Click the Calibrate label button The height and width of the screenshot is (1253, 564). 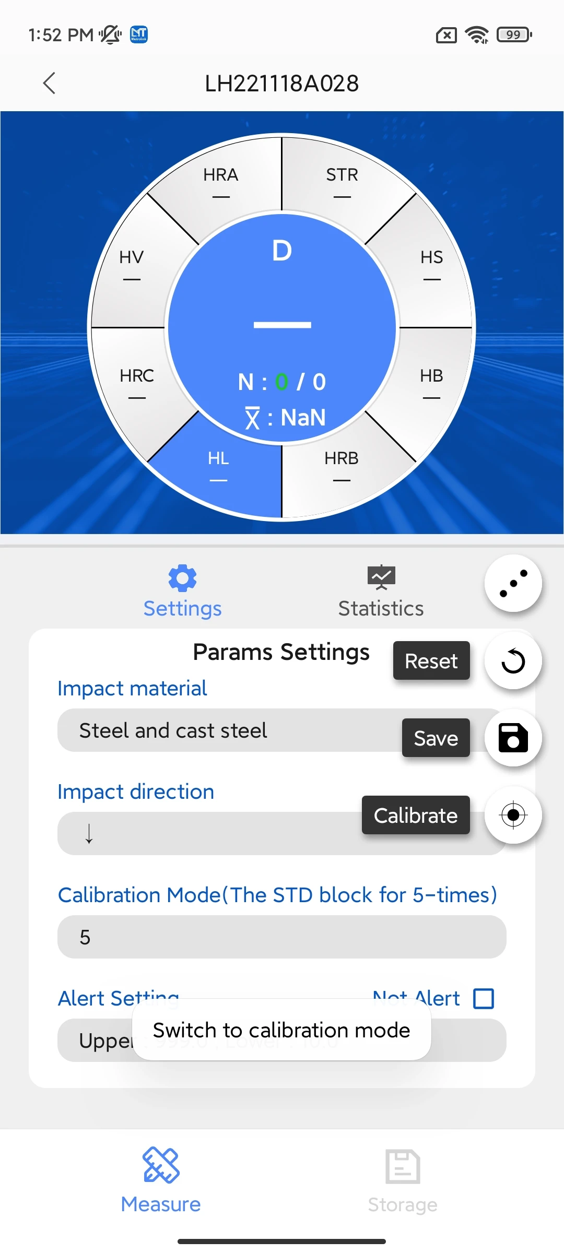(x=416, y=815)
